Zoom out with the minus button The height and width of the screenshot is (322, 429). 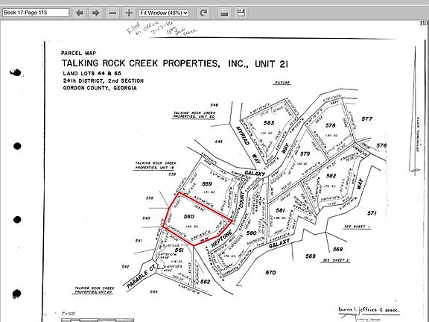coord(112,13)
